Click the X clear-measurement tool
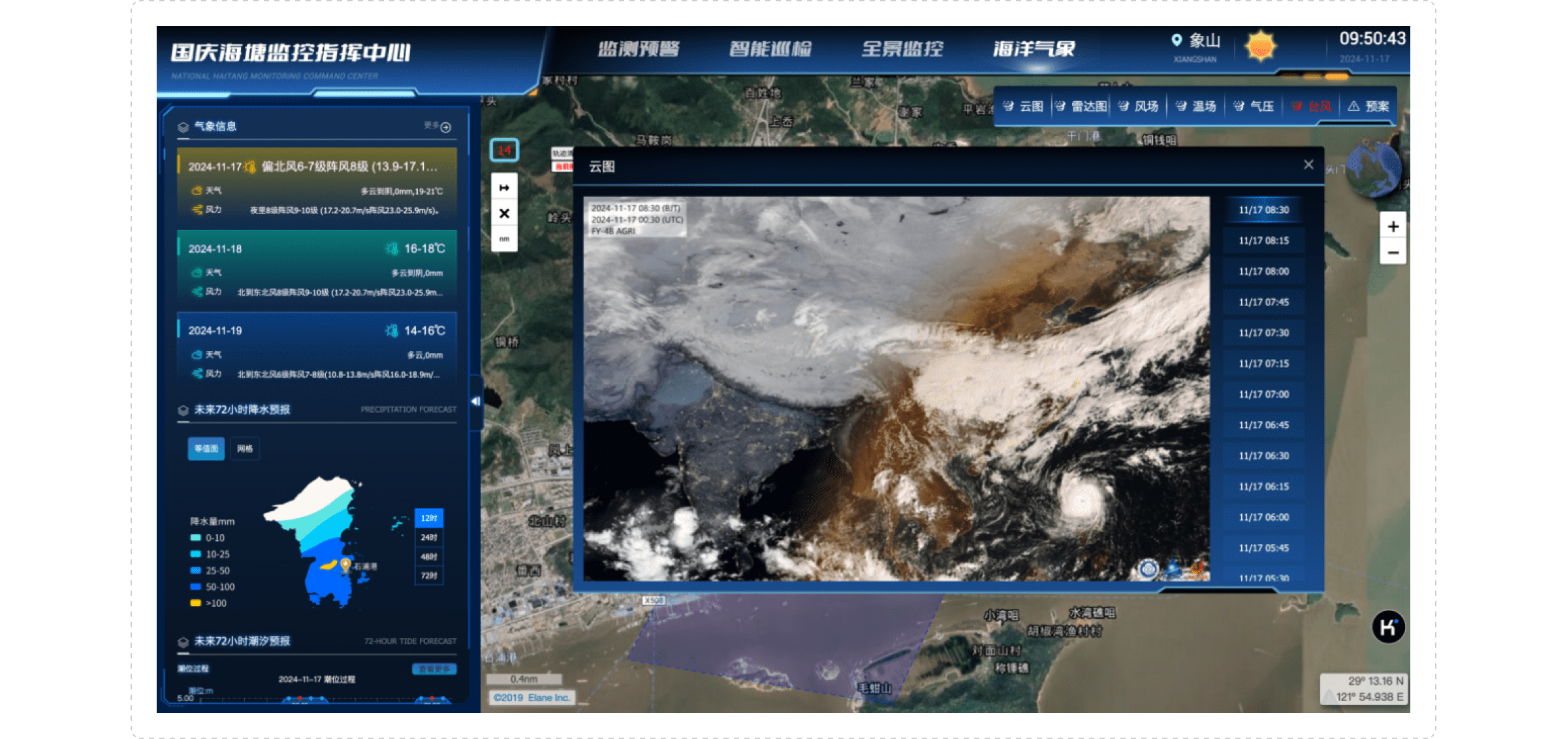The height and width of the screenshot is (739, 1567). (x=504, y=213)
